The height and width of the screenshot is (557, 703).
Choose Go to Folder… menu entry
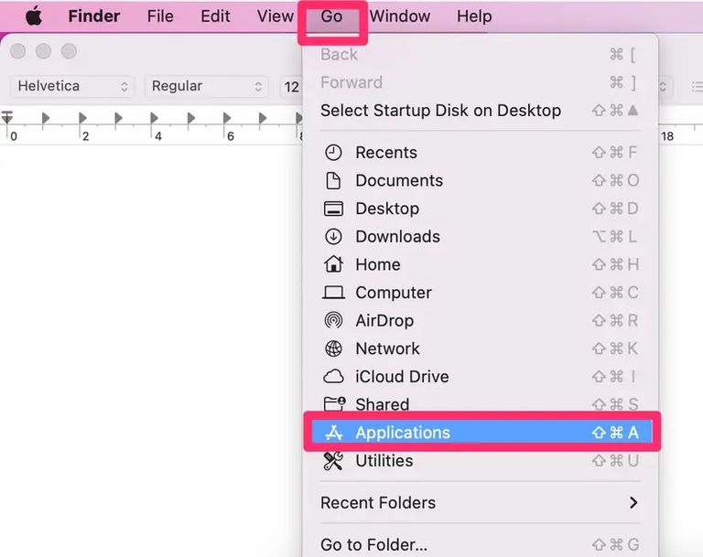[x=373, y=545]
